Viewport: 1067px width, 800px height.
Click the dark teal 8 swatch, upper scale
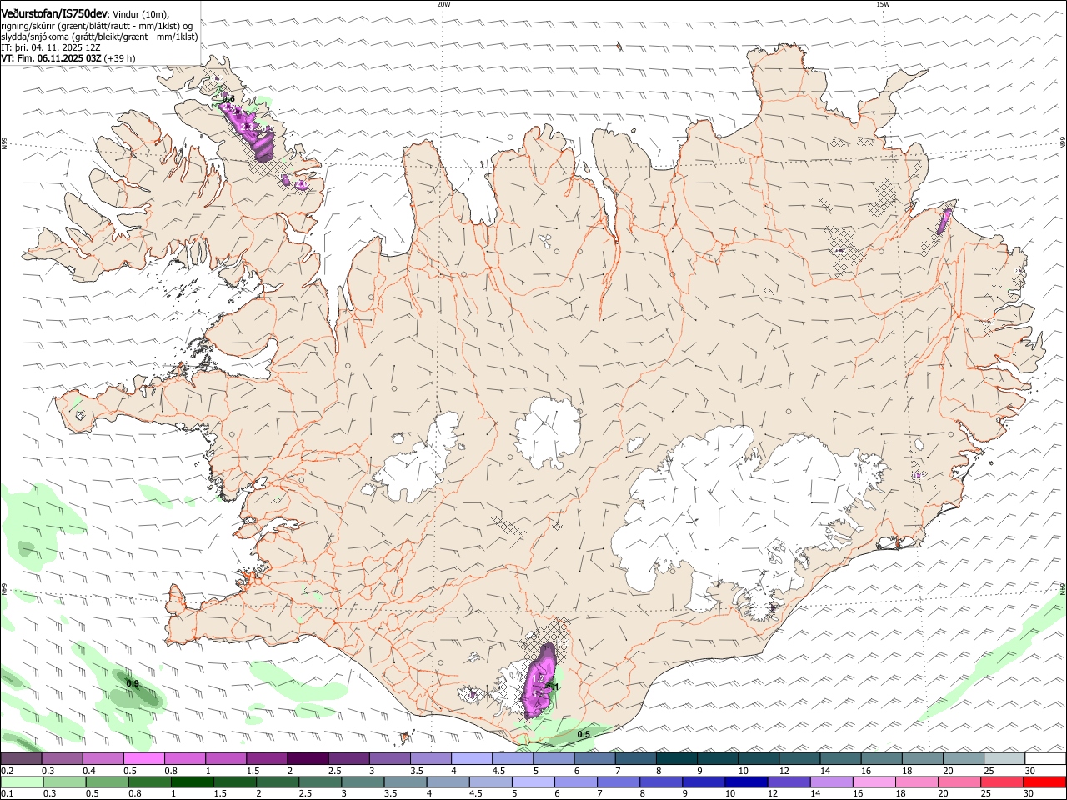click(x=676, y=758)
